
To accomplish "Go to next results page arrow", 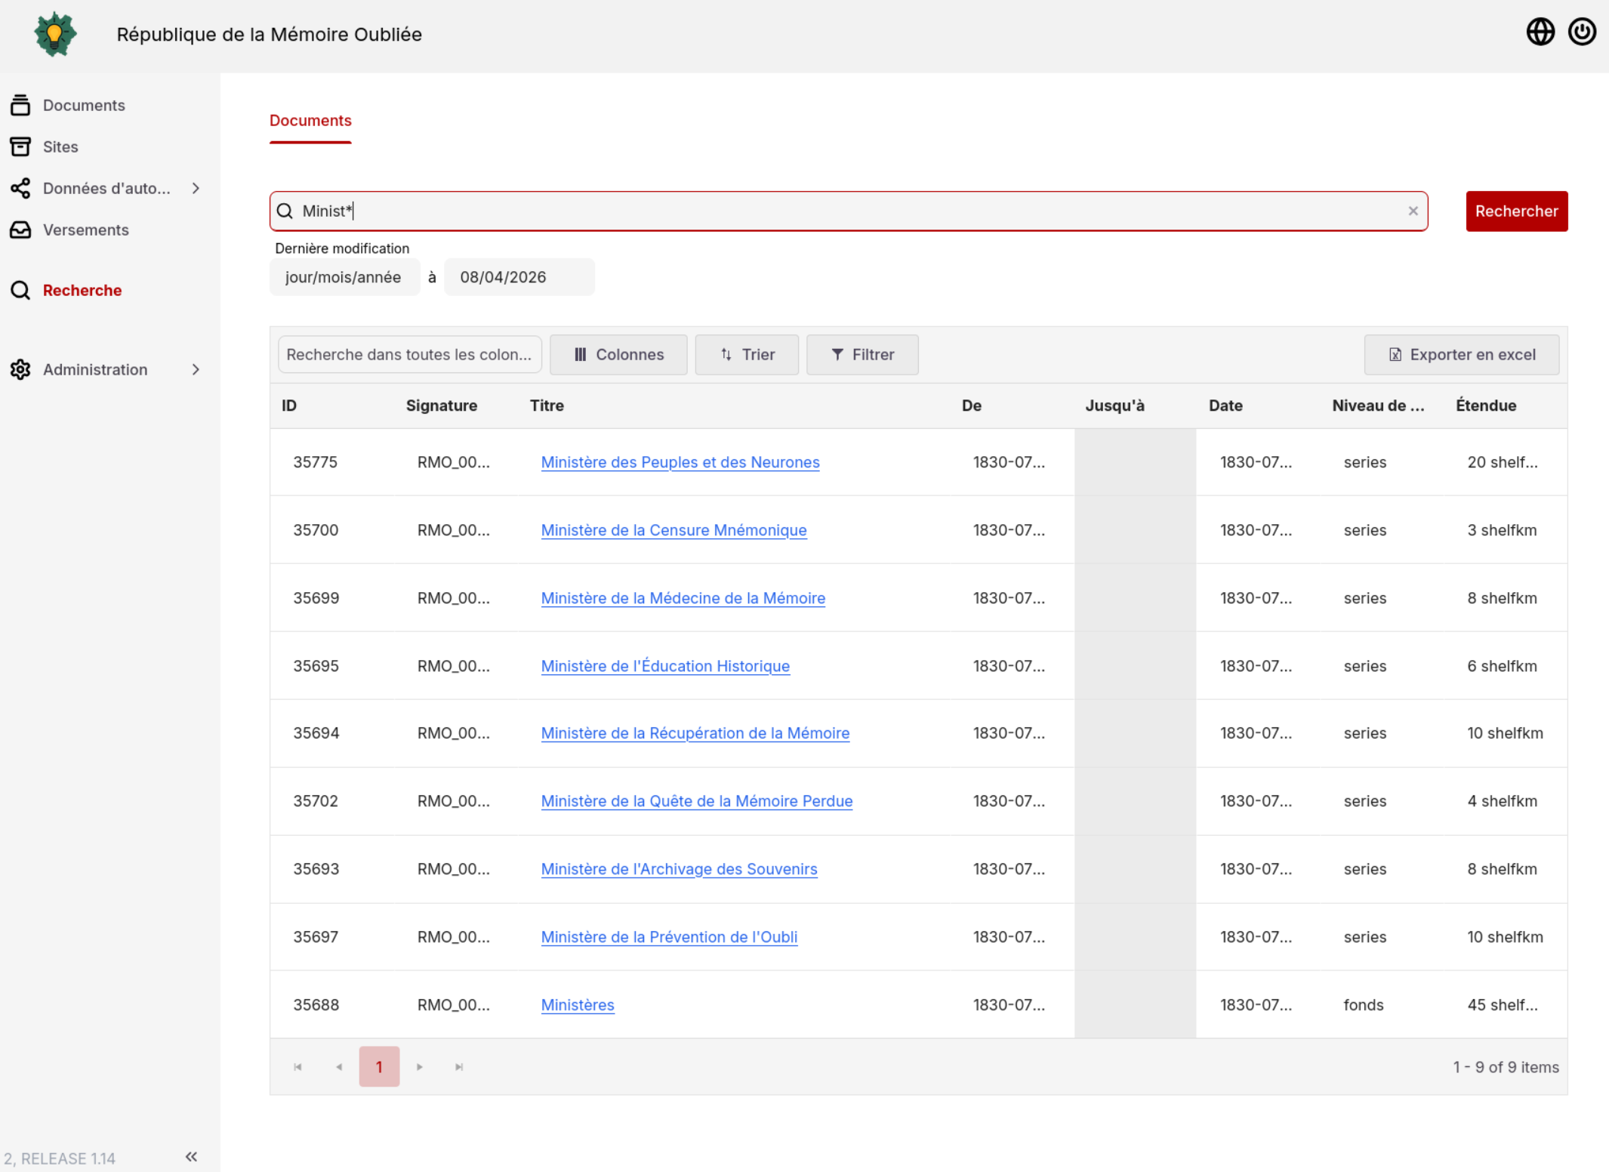I will [x=420, y=1067].
